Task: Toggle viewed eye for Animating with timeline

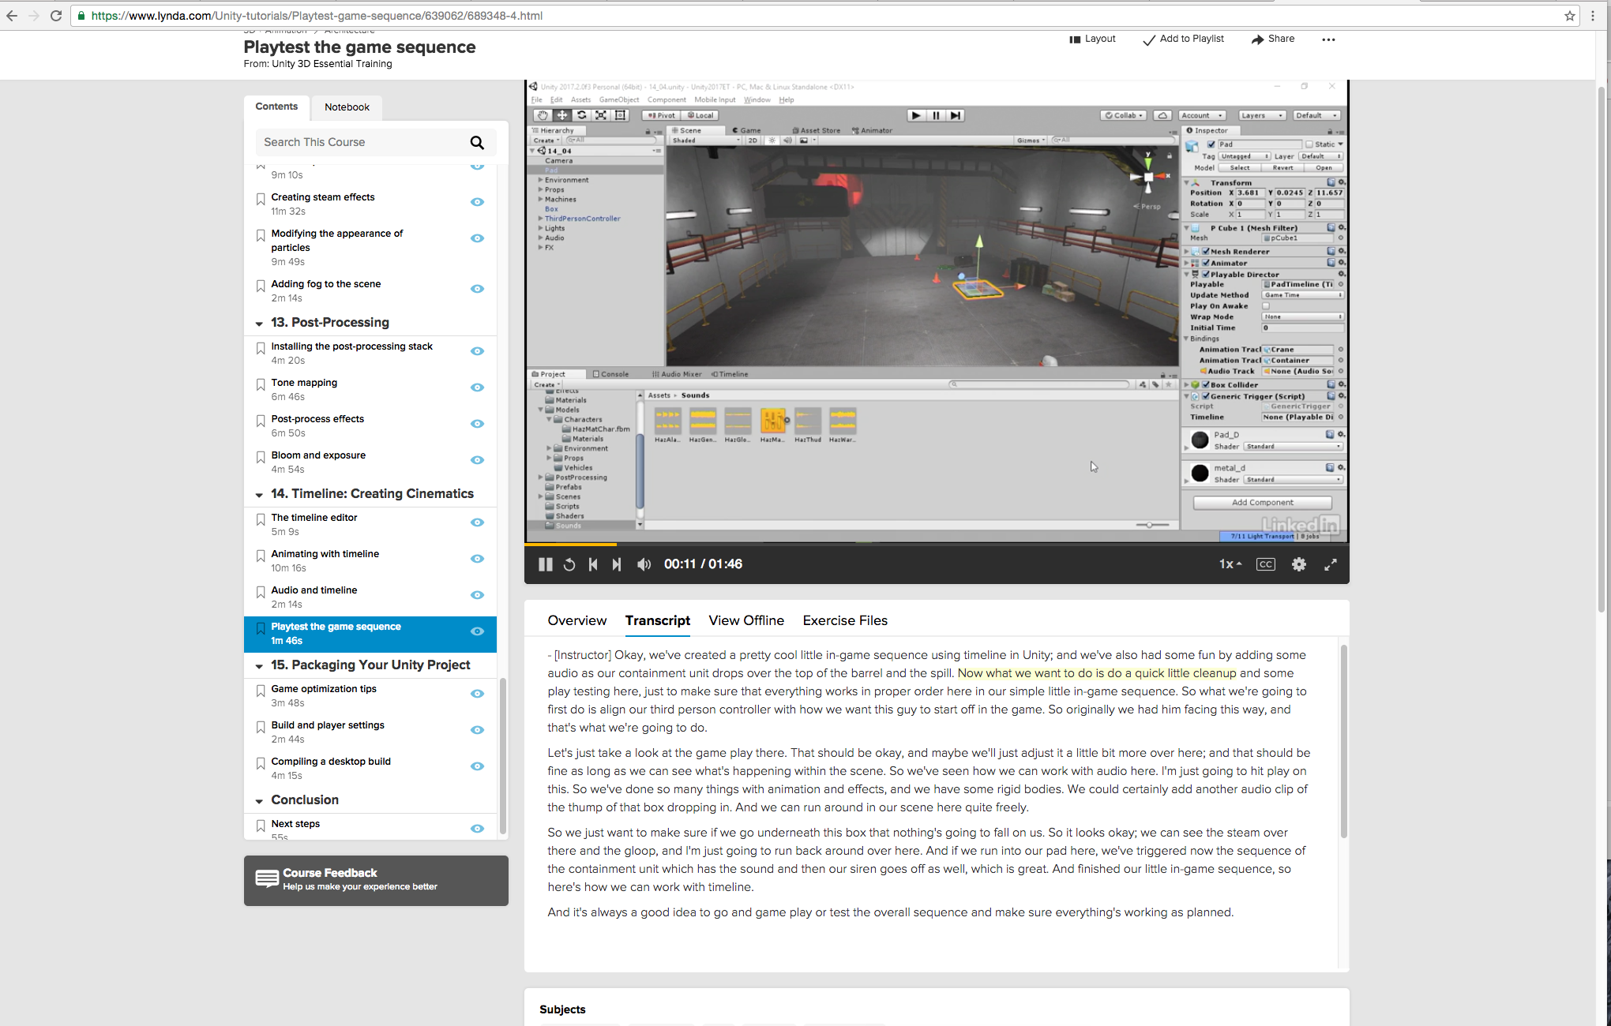Action: click(477, 559)
